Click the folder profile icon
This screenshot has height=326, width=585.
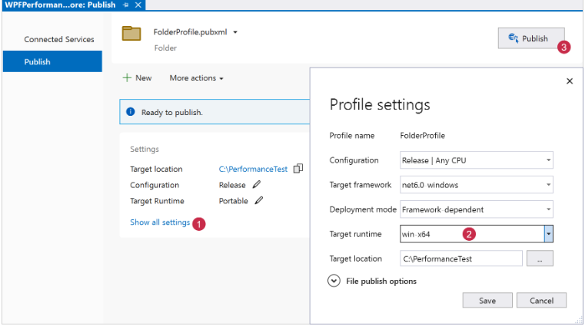tap(131, 34)
